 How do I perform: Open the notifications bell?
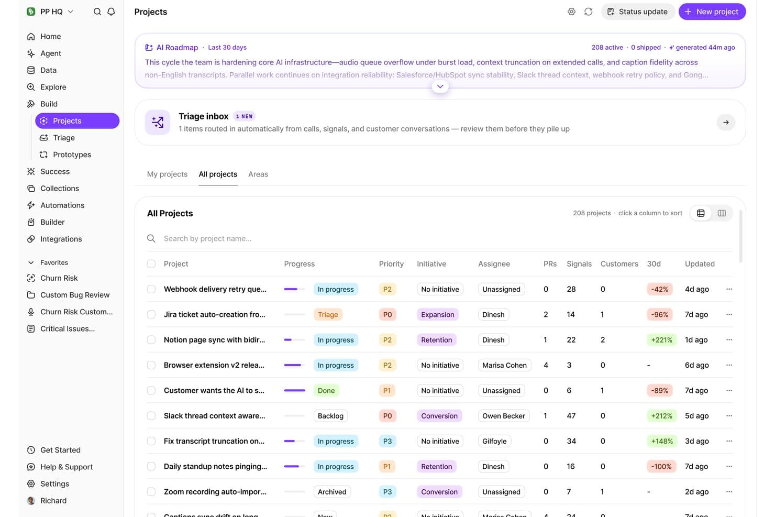tap(111, 12)
